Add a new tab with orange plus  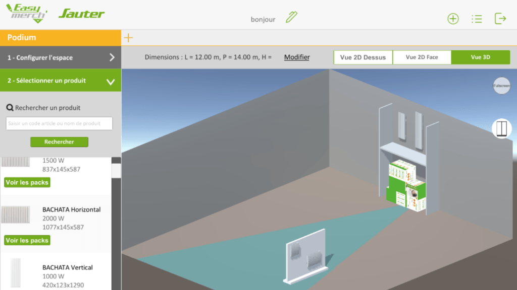pos(128,38)
